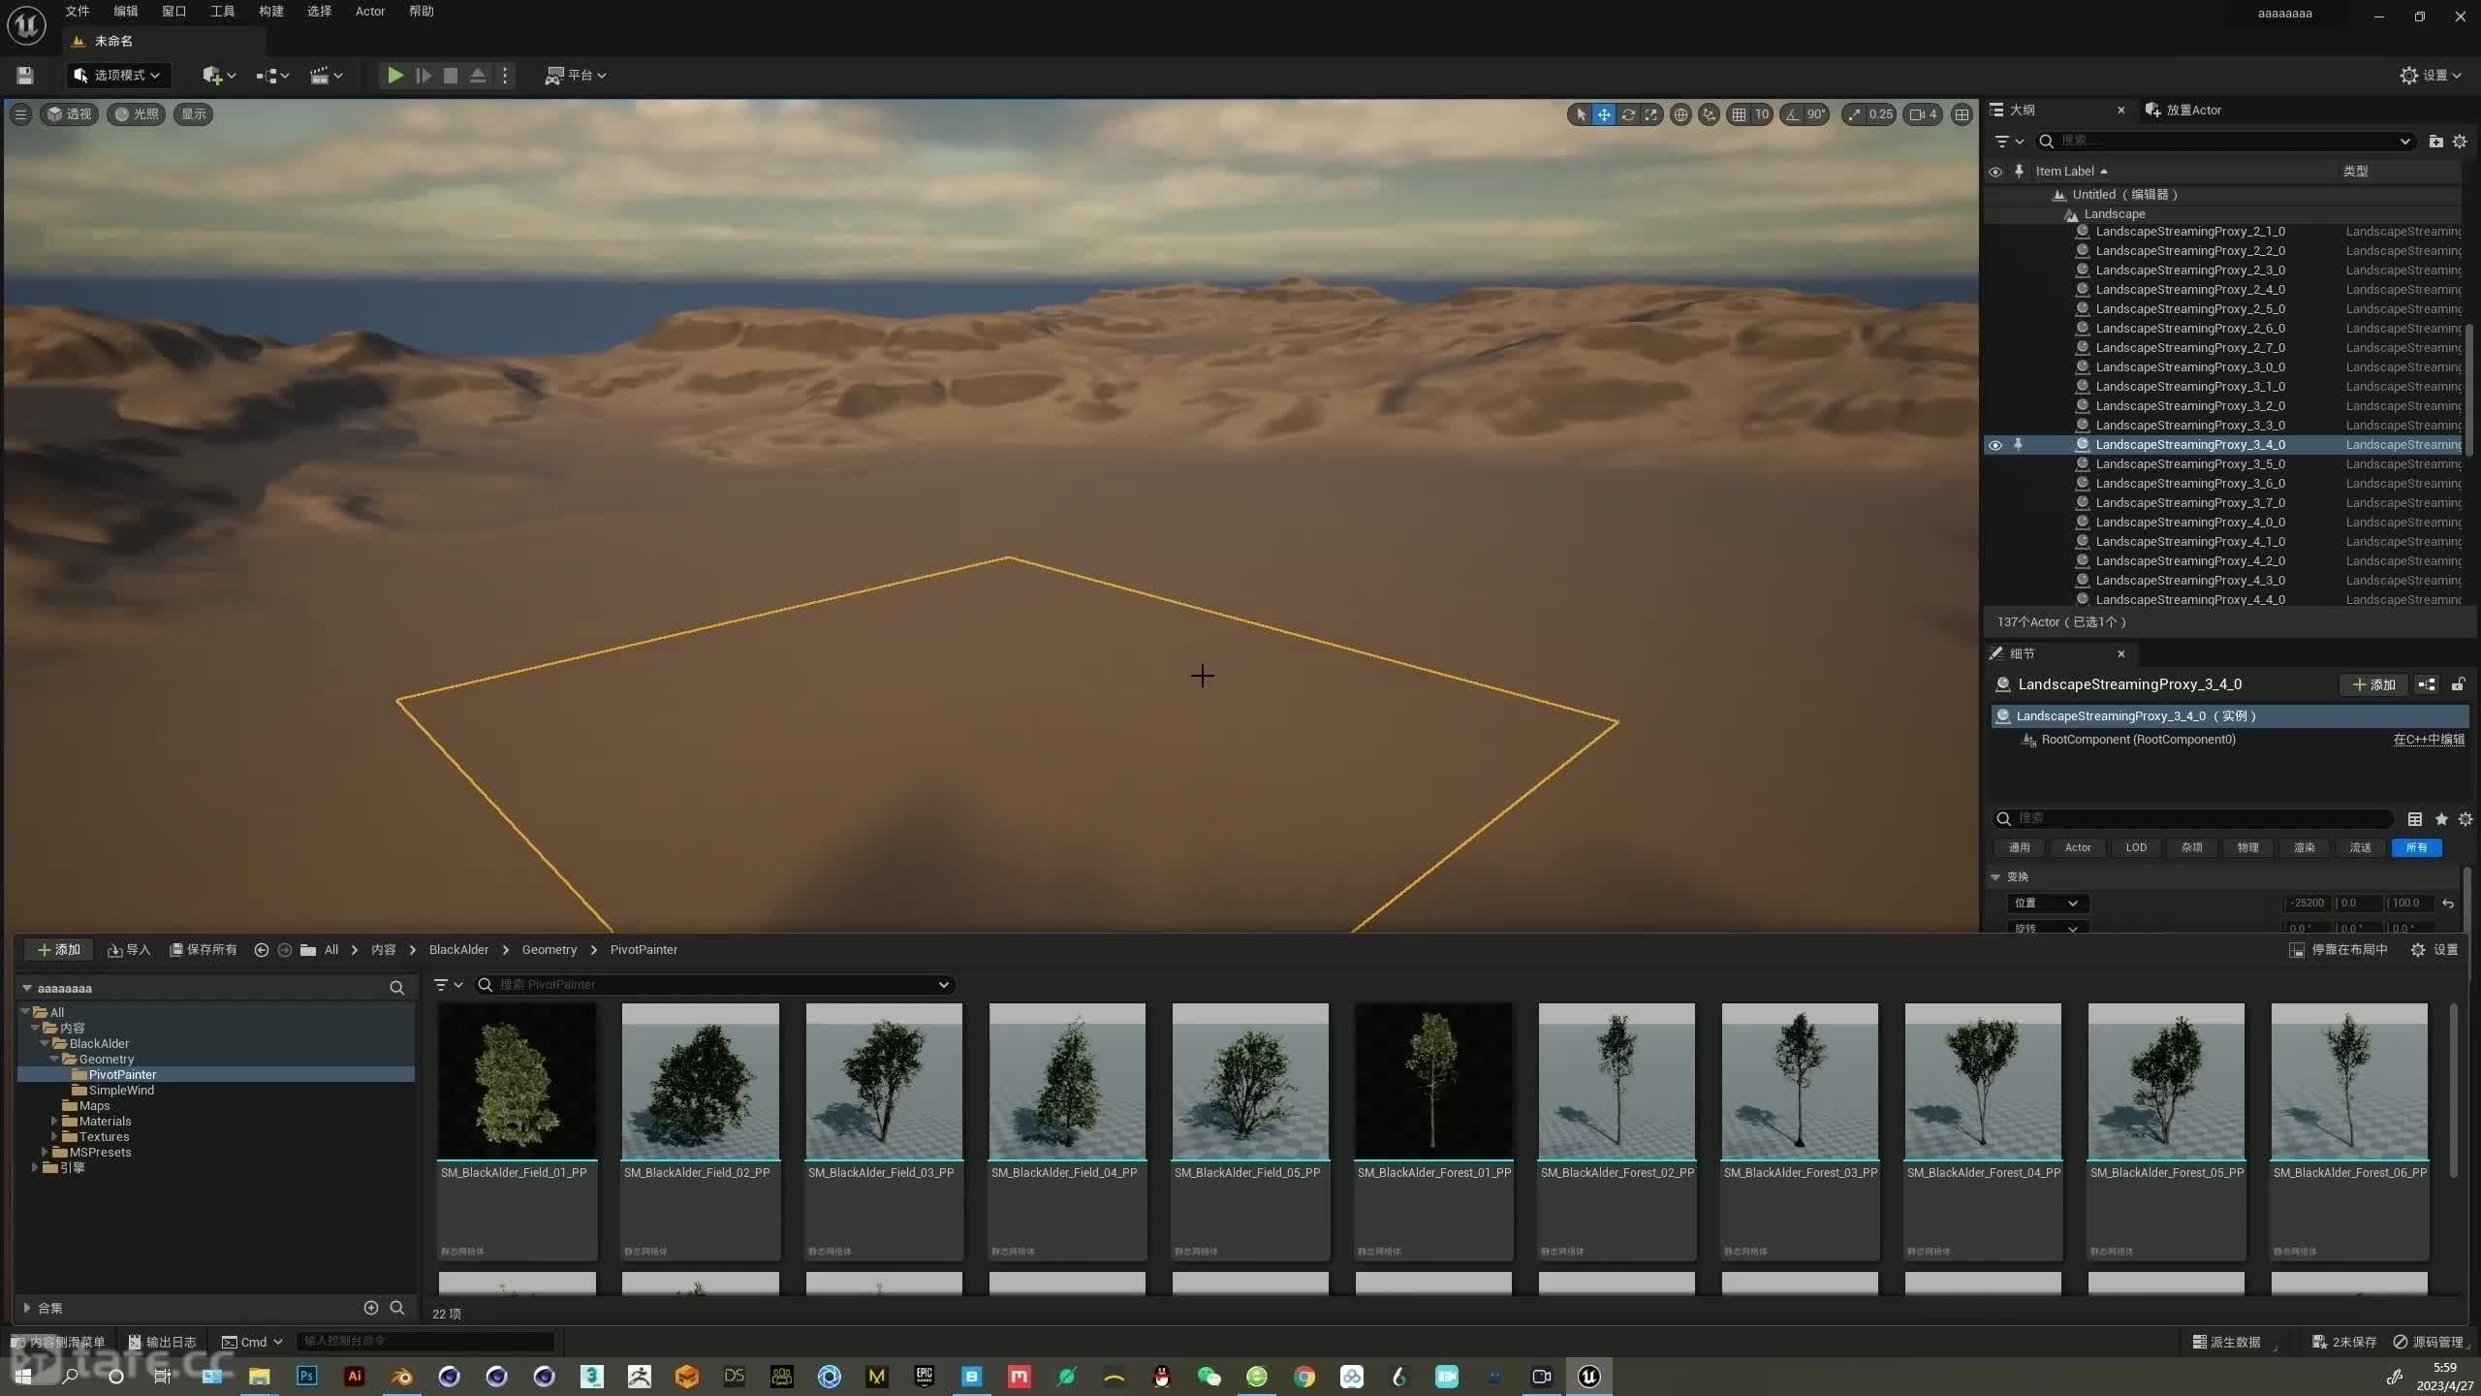The width and height of the screenshot is (2481, 1396).
Task: Toggle grid snapping in viewport toolbar
Action: (x=1740, y=114)
